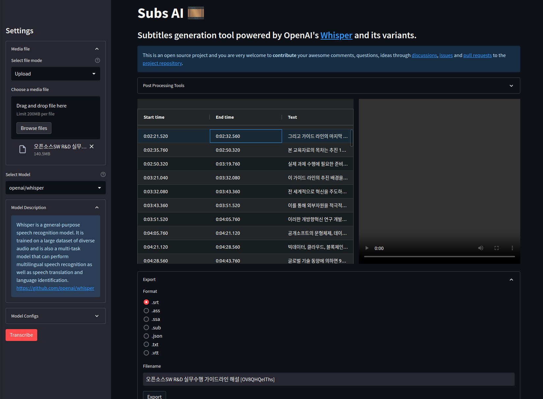Select the text cell starting with 빅데이터, 클라우드
This screenshot has width=543, height=399.
pyautogui.click(x=318, y=247)
